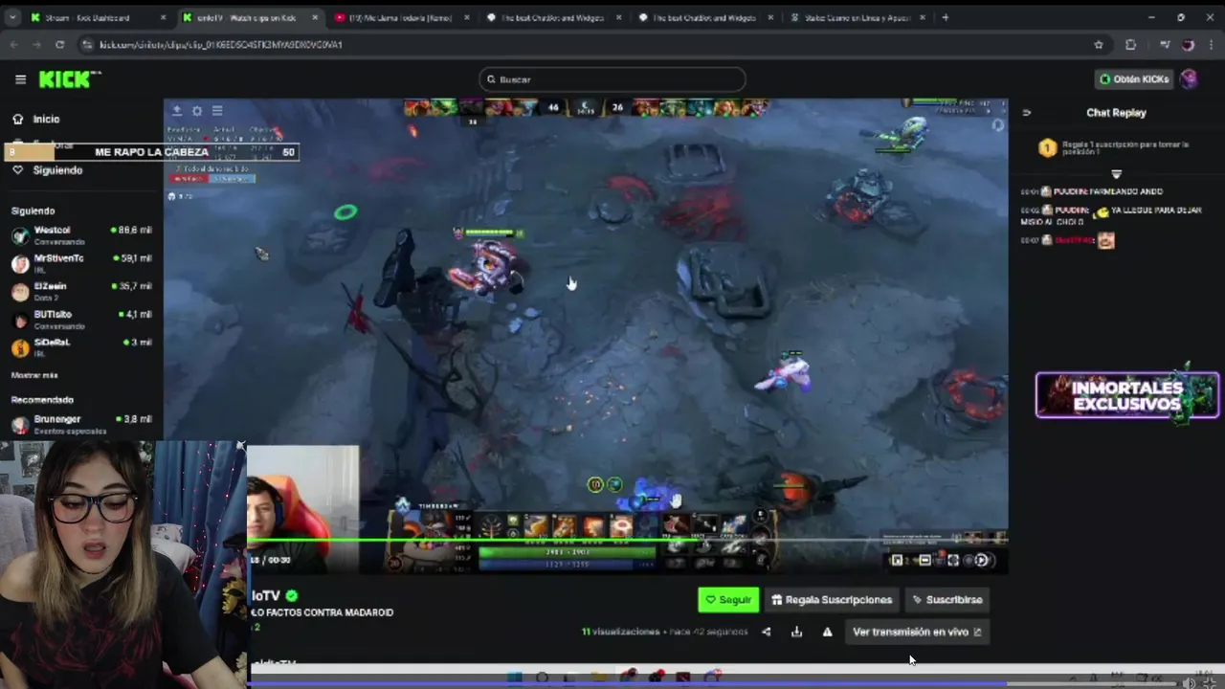
Task: Open BUTIsito's channel in the sidebar
Action: coord(80,319)
